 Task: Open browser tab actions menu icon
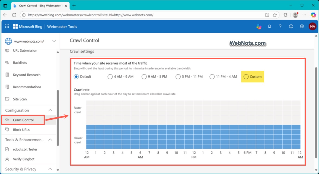[x=5, y=6]
